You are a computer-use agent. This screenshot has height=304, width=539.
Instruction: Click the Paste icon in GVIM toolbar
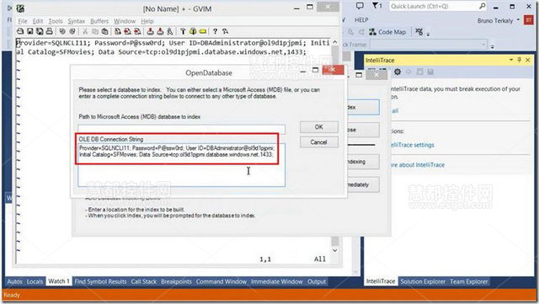click(x=104, y=31)
